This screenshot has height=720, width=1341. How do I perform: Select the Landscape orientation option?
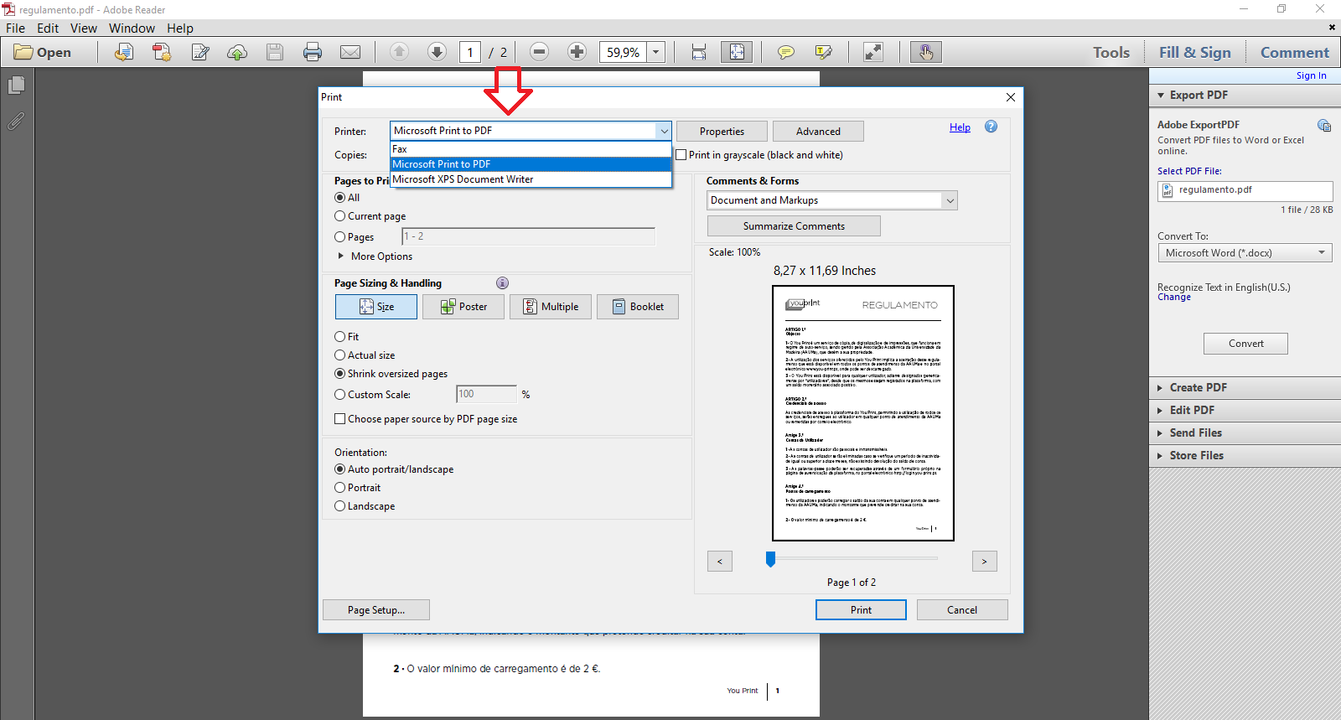click(x=340, y=506)
